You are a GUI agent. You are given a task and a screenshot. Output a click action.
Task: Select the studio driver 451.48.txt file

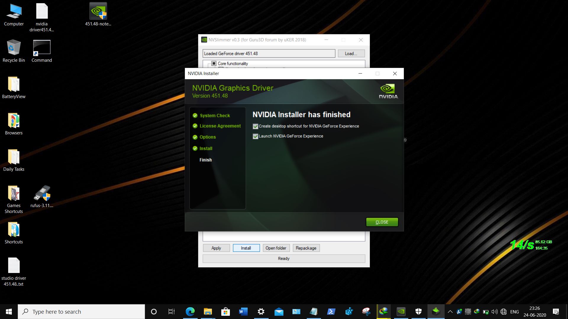pos(14,272)
